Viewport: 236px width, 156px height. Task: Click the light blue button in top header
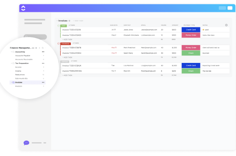222,8
